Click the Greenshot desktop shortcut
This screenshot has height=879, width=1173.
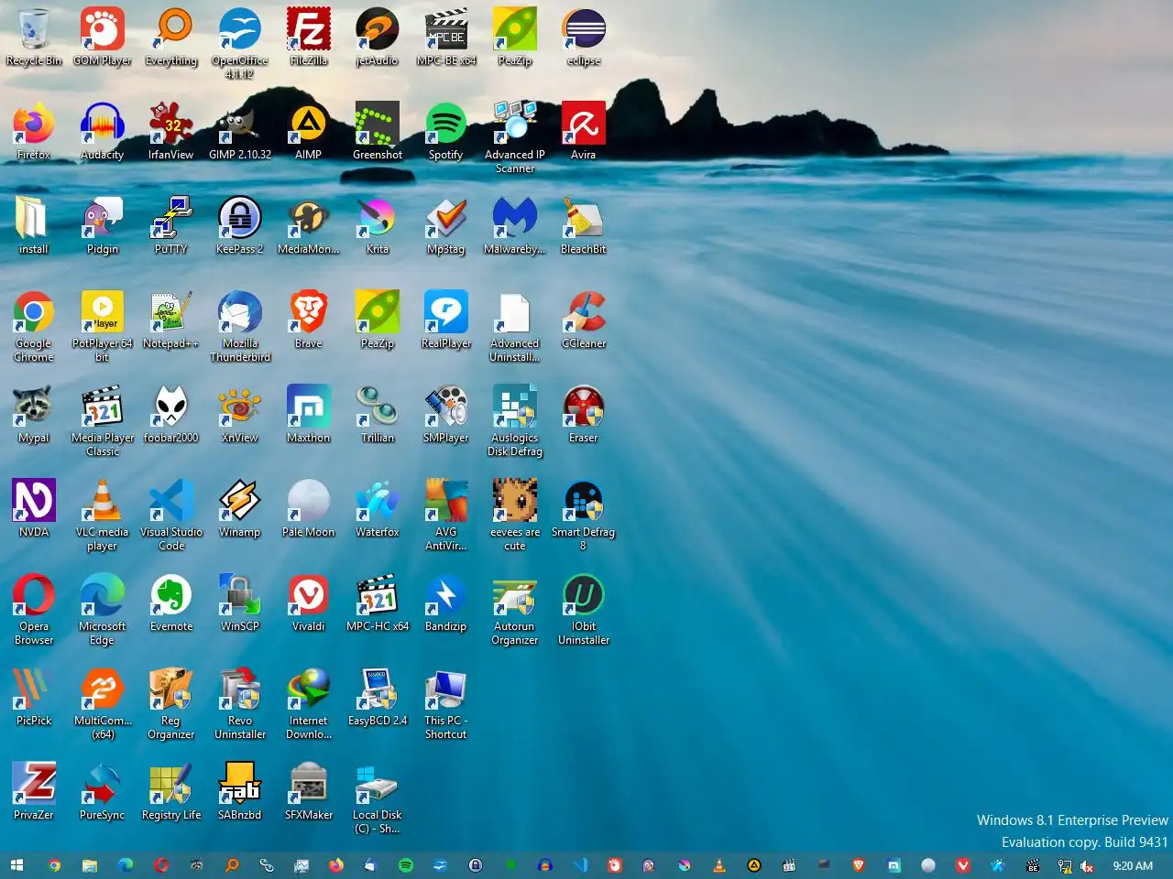378,133
